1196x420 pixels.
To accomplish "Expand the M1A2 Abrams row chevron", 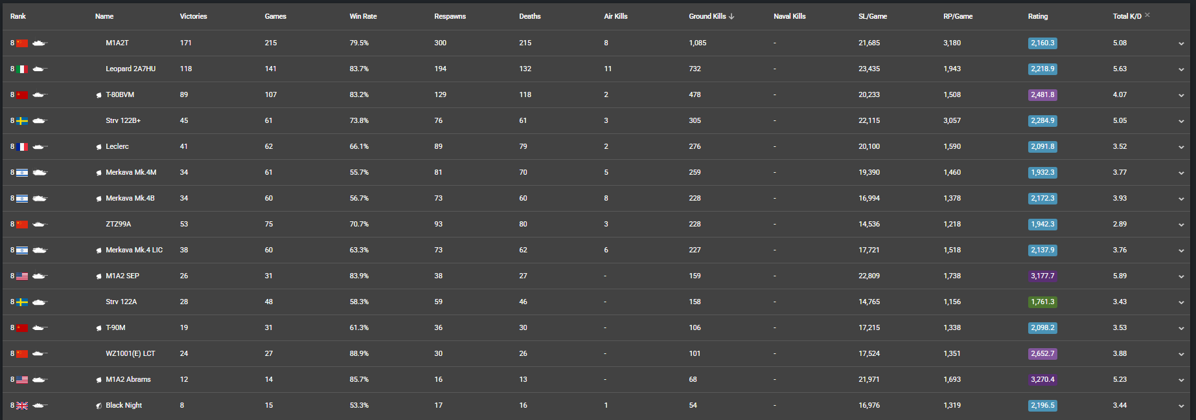I will point(1181,381).
